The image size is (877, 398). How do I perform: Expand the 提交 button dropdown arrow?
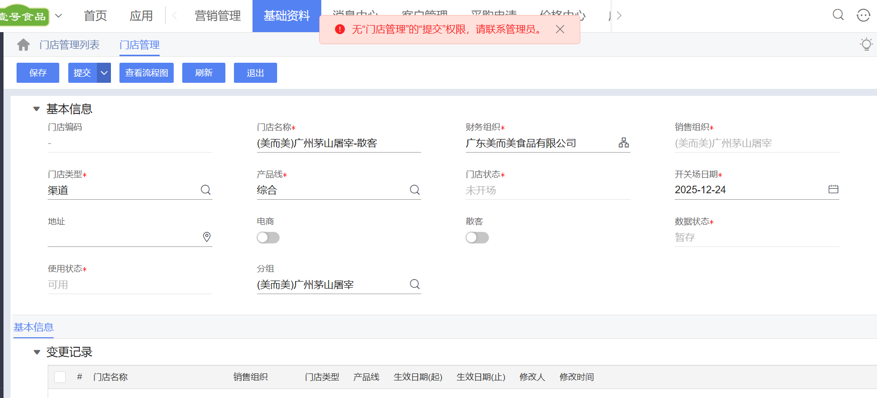point(104,73)
